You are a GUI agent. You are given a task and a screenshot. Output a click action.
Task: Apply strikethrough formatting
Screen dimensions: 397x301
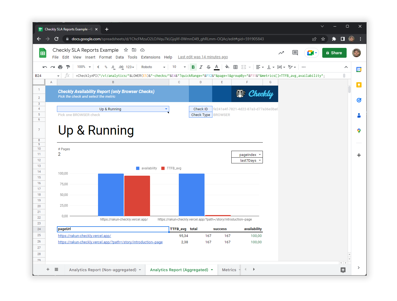[209, 67]
